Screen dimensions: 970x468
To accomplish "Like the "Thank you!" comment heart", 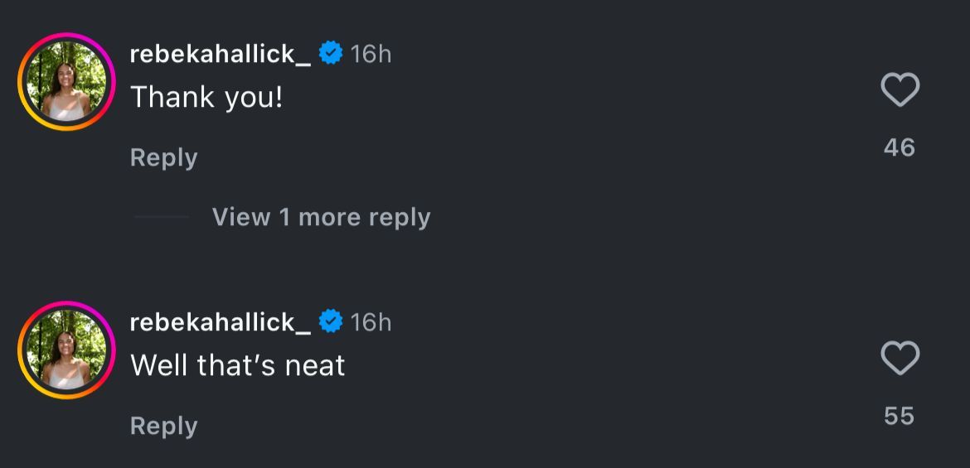I will pos(900,90).
